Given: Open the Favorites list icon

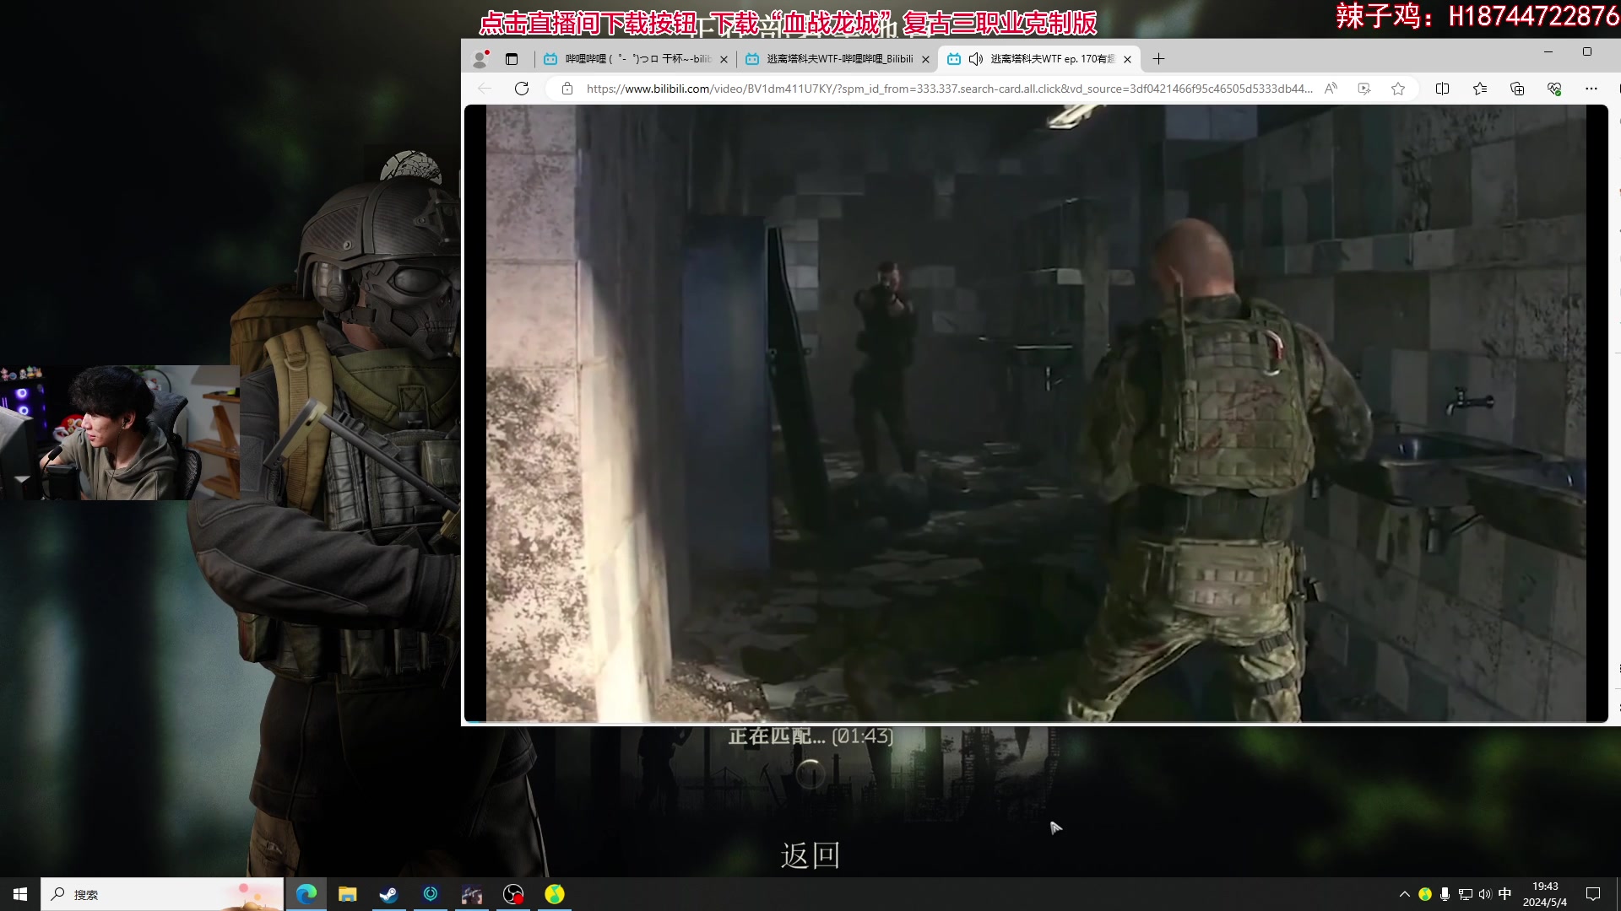Looking at the screenshot, I should 1480,89.
